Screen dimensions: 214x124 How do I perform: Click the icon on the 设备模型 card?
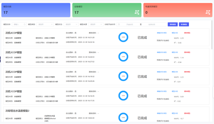click(x=137, y=12)
